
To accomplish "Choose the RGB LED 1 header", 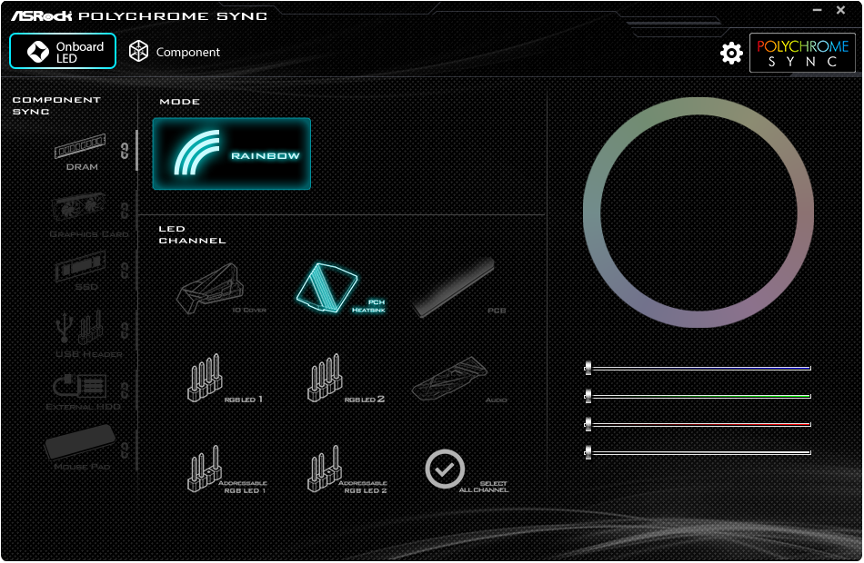I will point(225,379).
